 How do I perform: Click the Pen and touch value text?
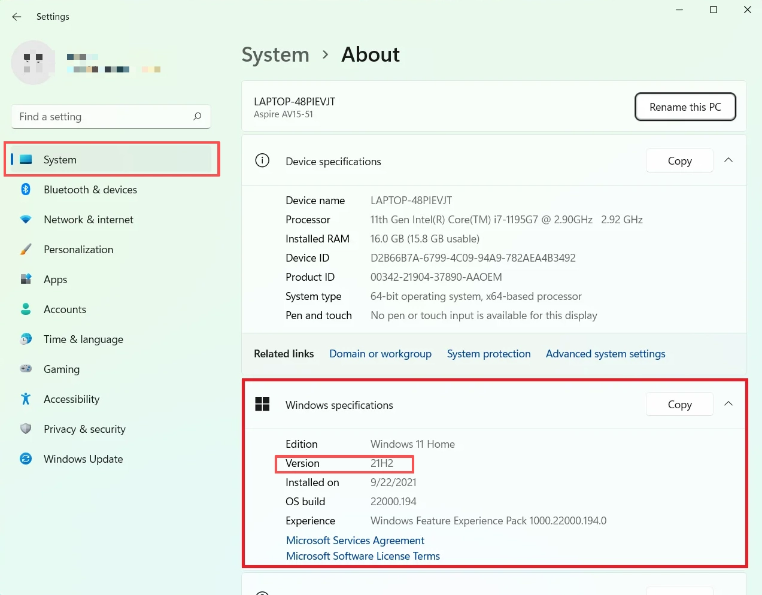(x=484, y=315)
